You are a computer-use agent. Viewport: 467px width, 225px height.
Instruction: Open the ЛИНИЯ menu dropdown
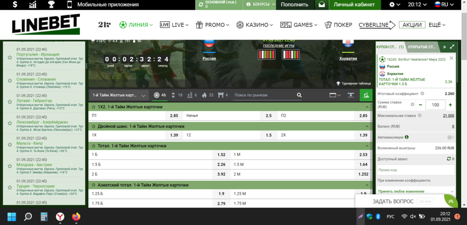click(x=136, y=25)
